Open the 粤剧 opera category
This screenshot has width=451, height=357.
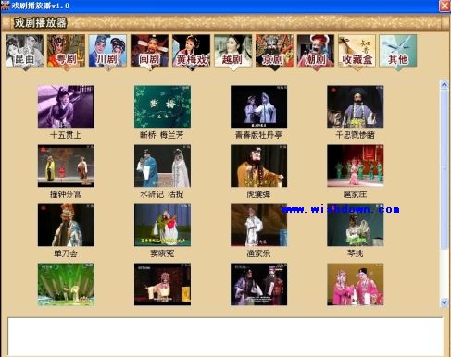point(66,51)
